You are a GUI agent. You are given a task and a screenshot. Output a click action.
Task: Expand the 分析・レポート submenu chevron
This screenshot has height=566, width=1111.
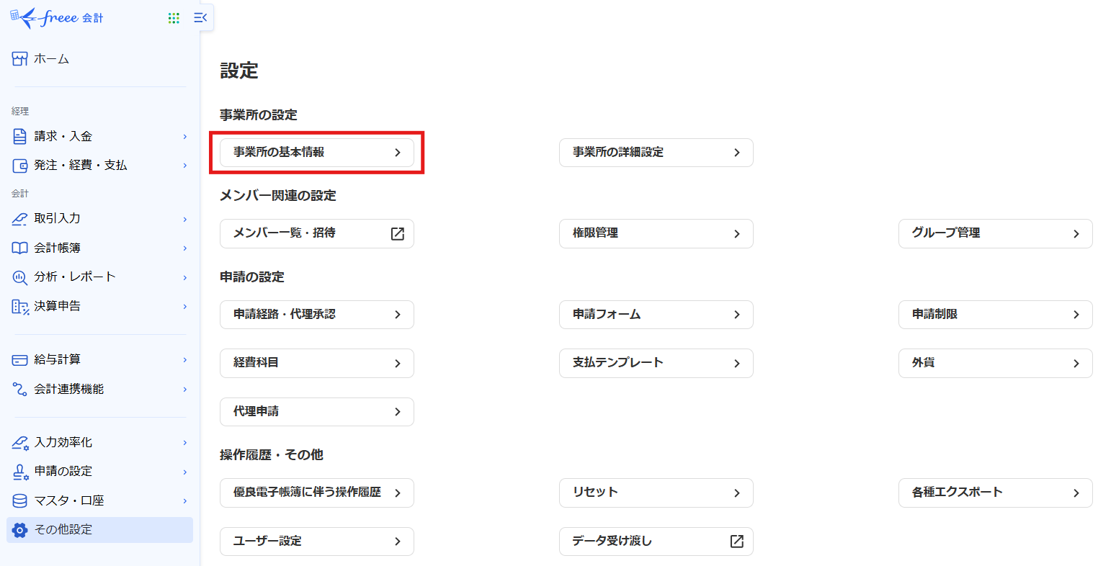coord(185,277)
